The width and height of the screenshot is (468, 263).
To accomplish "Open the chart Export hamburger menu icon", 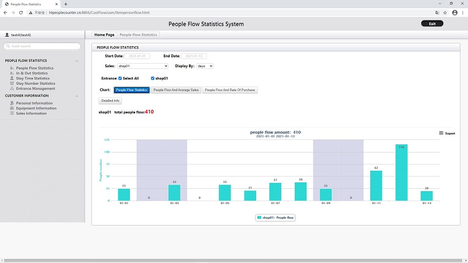I will pyautogui.click(x=441, y=133).
